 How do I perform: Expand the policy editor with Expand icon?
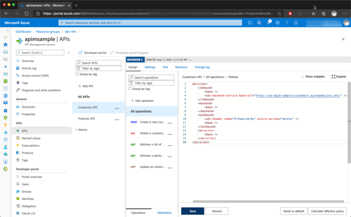click(x=339, y=77)
